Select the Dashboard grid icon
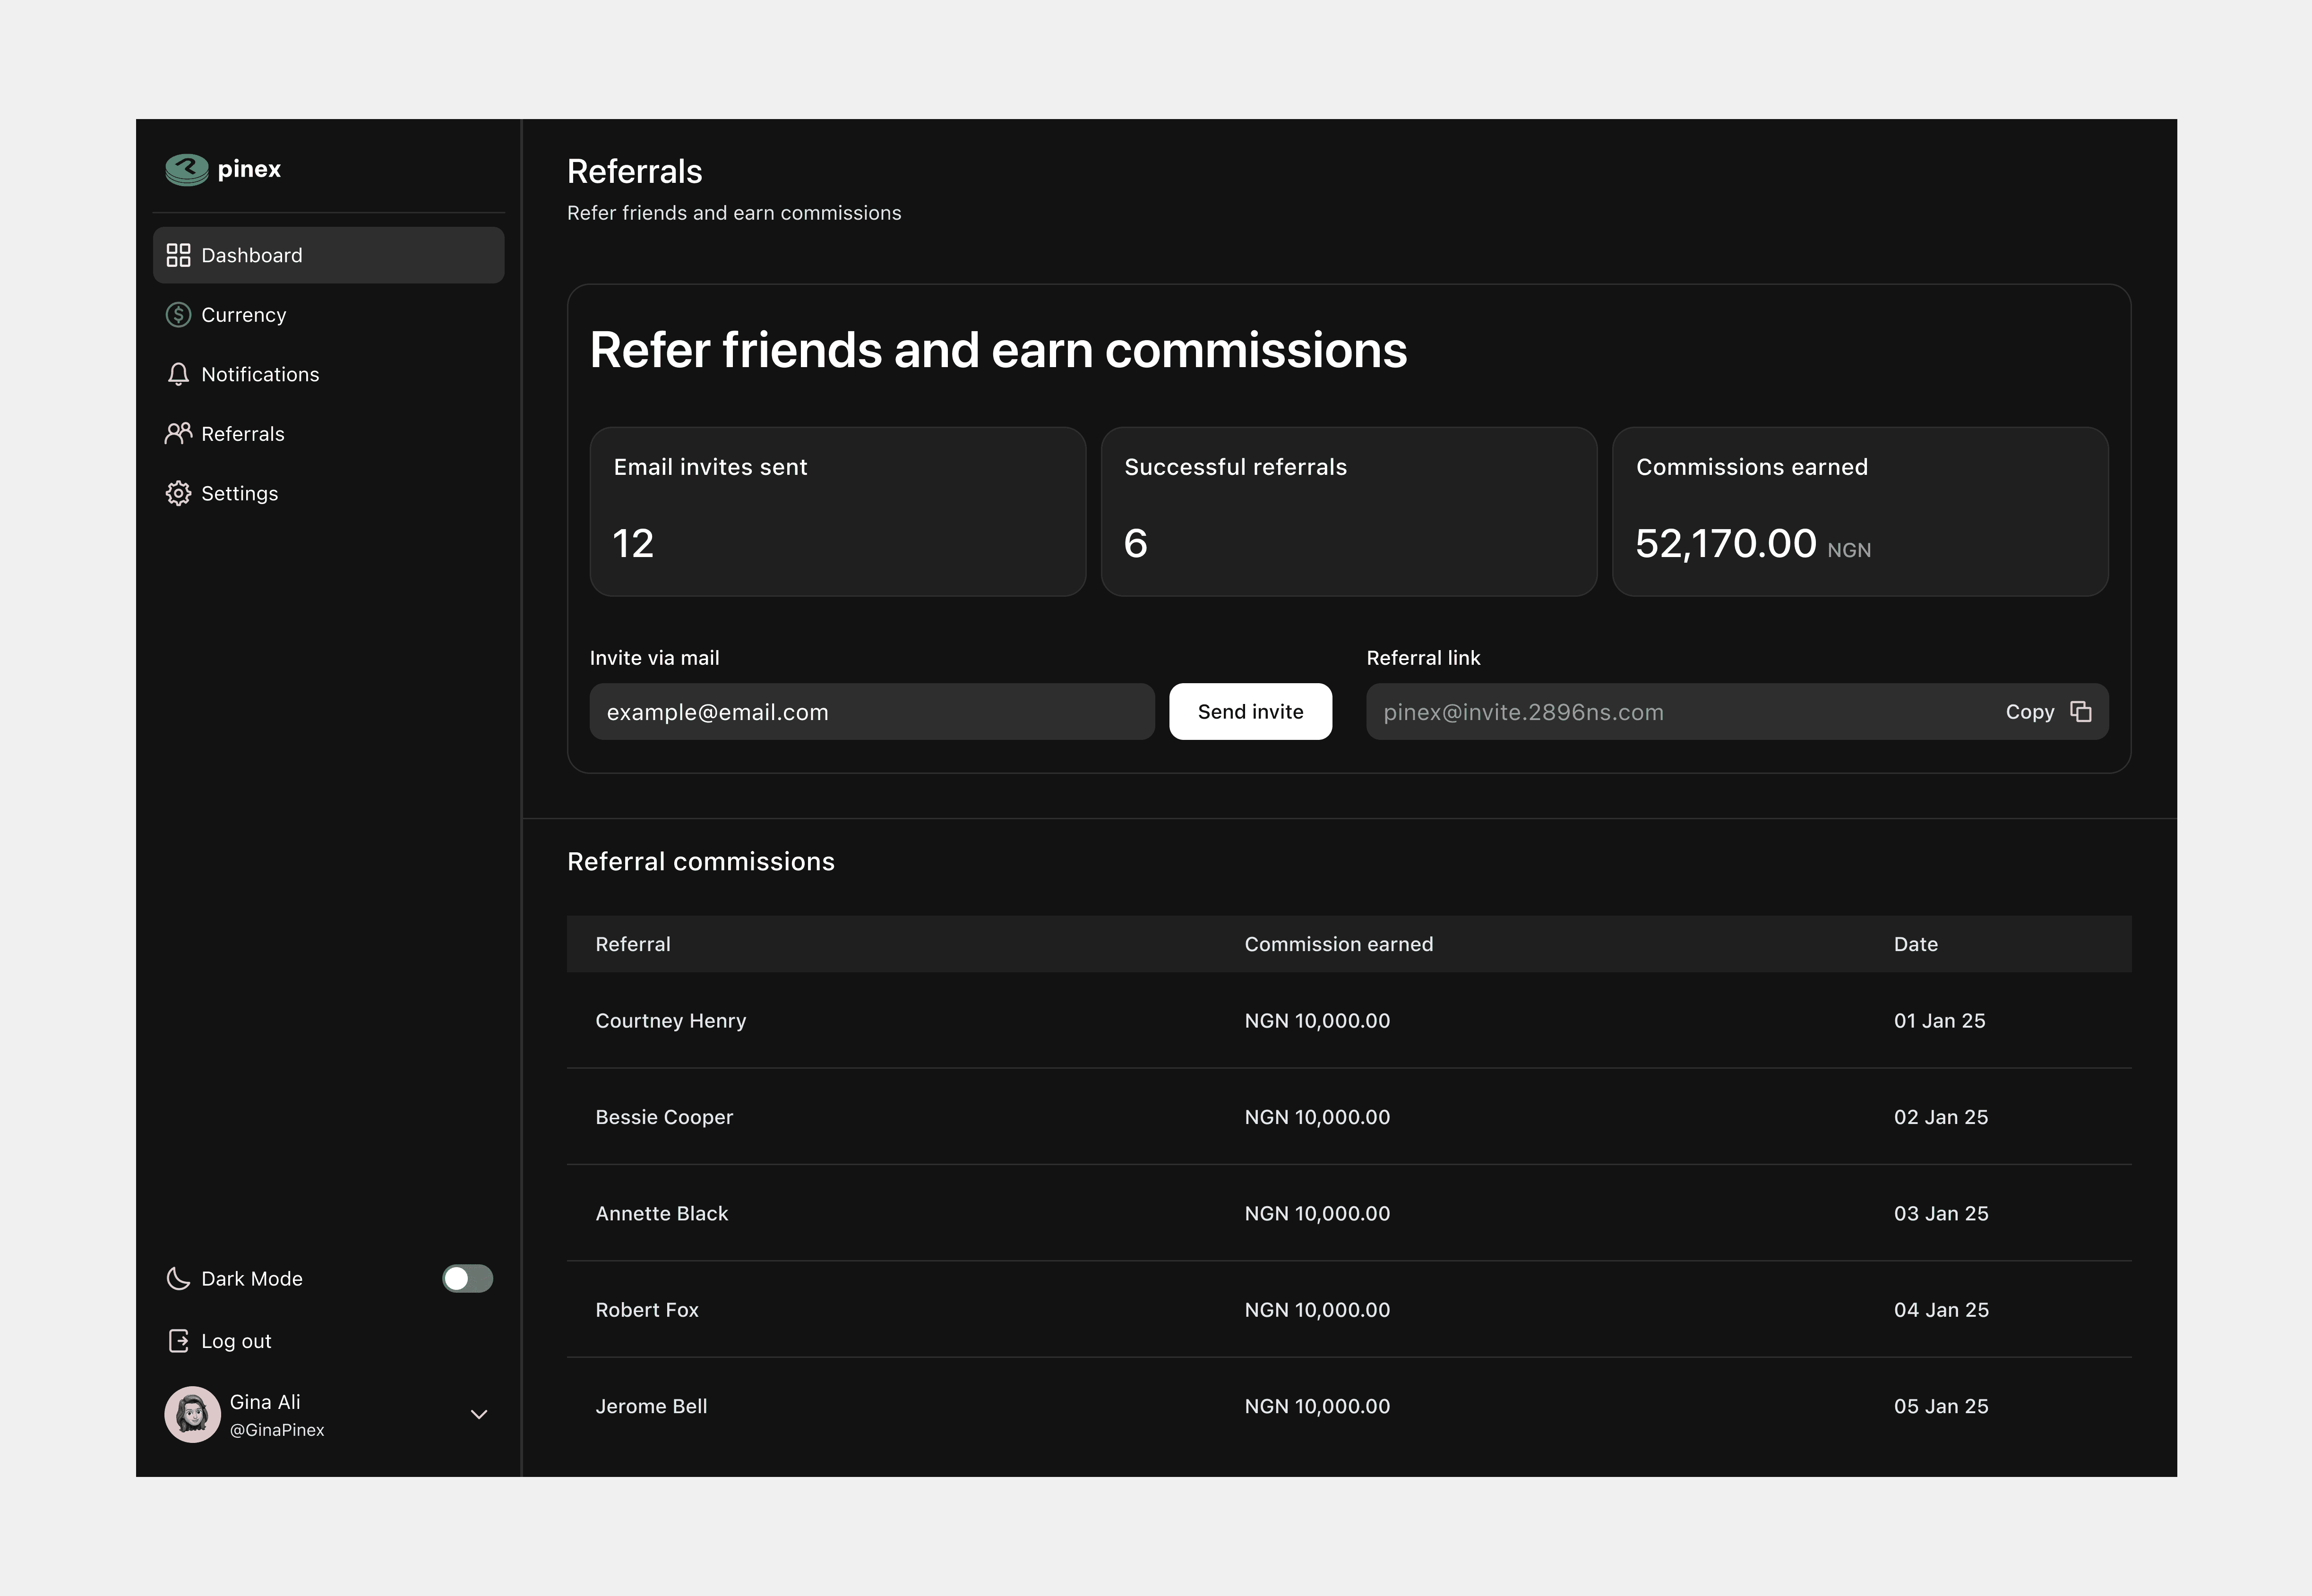Image resolution: width=2312 pixels, height=1596 pixels. click(x=179, y=255)
